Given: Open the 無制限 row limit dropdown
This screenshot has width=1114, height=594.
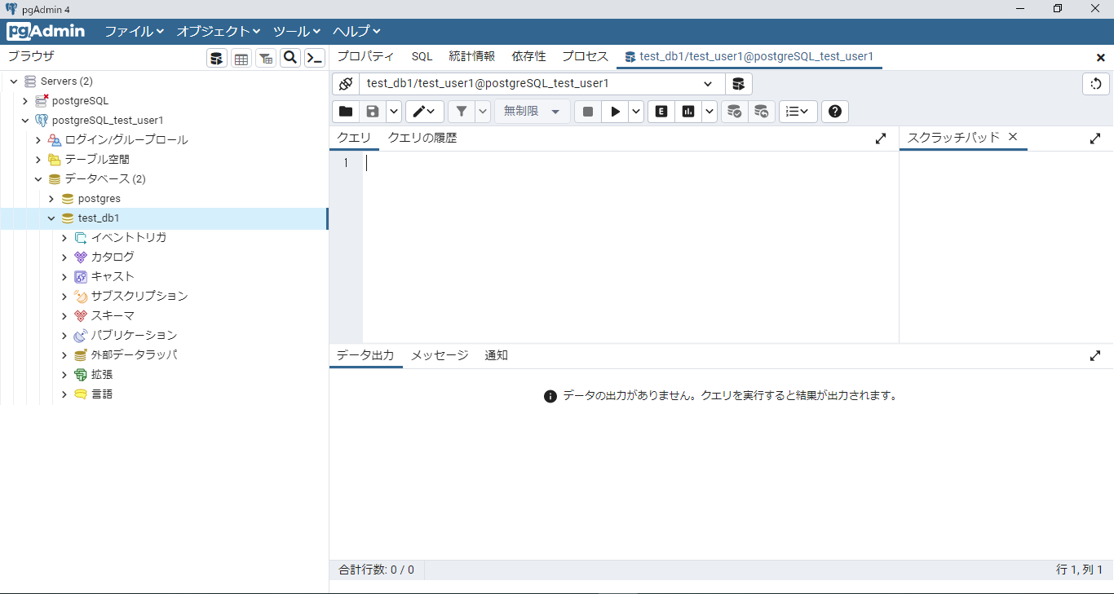Looking at the screenshot, I should click(x=532, y=112).
